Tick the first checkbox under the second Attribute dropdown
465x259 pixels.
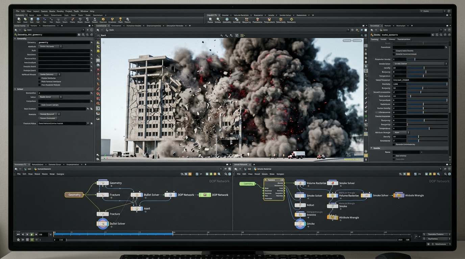pyautogui.click(x=39, y=78)
